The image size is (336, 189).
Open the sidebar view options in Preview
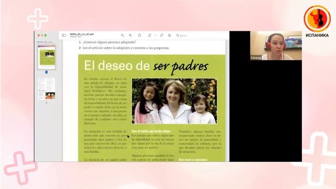[x=65, y=35]
